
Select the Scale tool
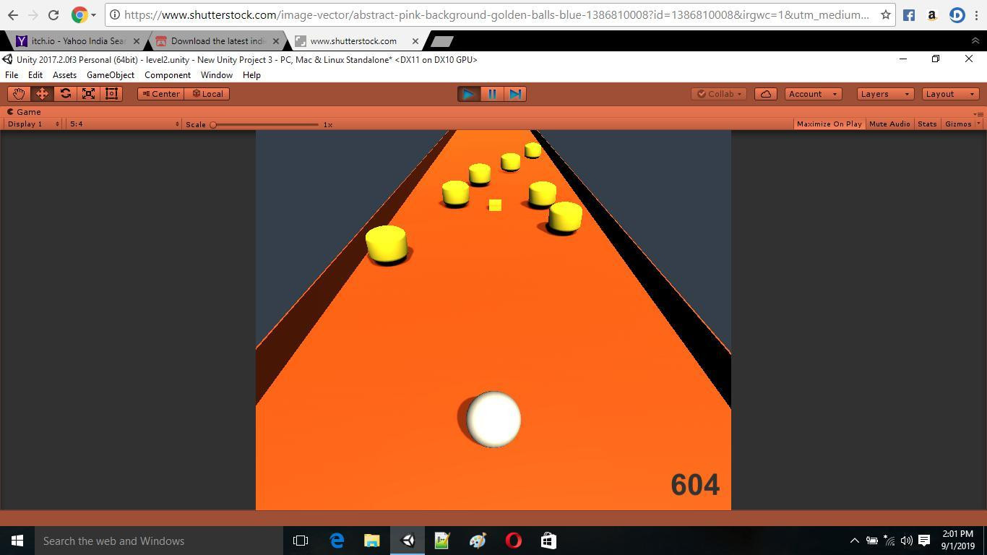88,94
